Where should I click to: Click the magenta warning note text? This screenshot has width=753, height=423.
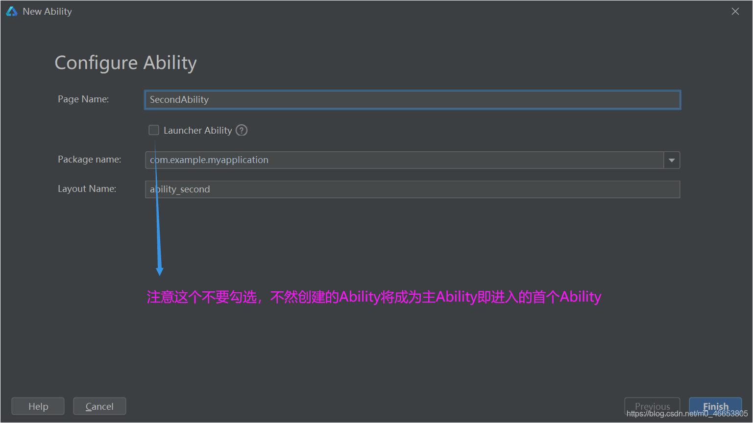coord(374,296)
